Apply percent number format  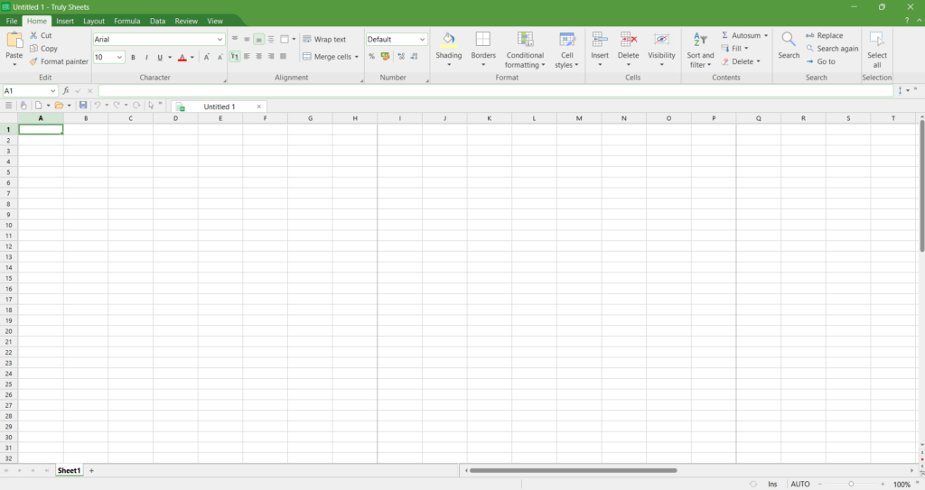click(371, 57)
